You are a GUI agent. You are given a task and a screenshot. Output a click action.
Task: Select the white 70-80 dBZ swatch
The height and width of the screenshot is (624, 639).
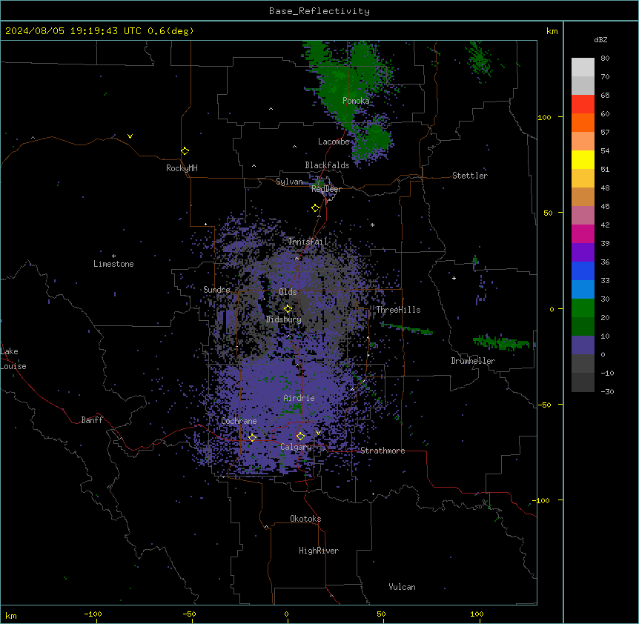point(583,67)
